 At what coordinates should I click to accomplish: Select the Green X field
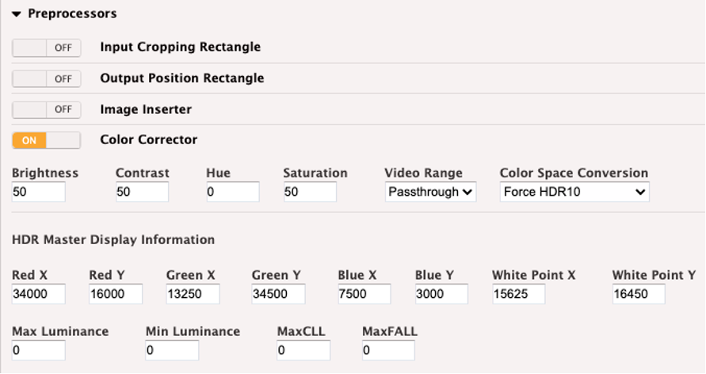(x=193, y=294)
